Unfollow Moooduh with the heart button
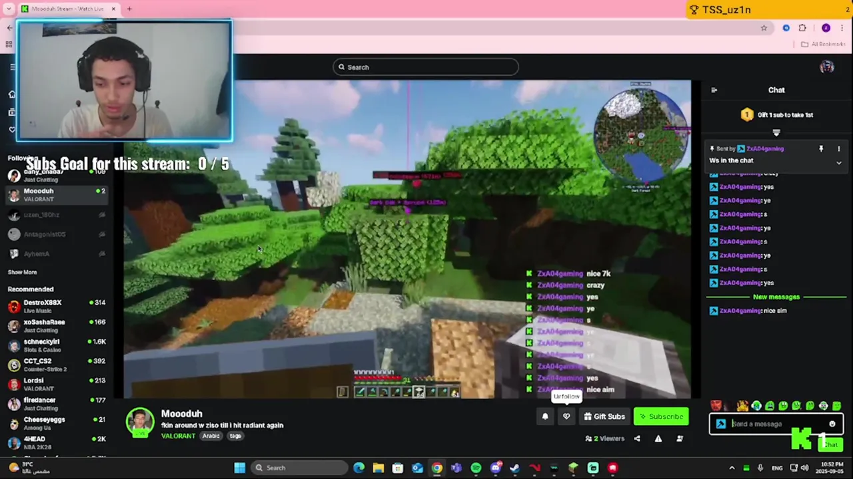The width and height of the screenshot is (853, 479). point(566,416)
